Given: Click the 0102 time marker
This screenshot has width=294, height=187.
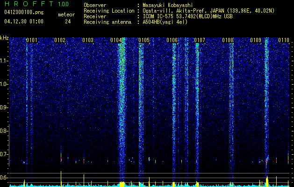Looking at the screenshot, I should [x=60, y=40].
